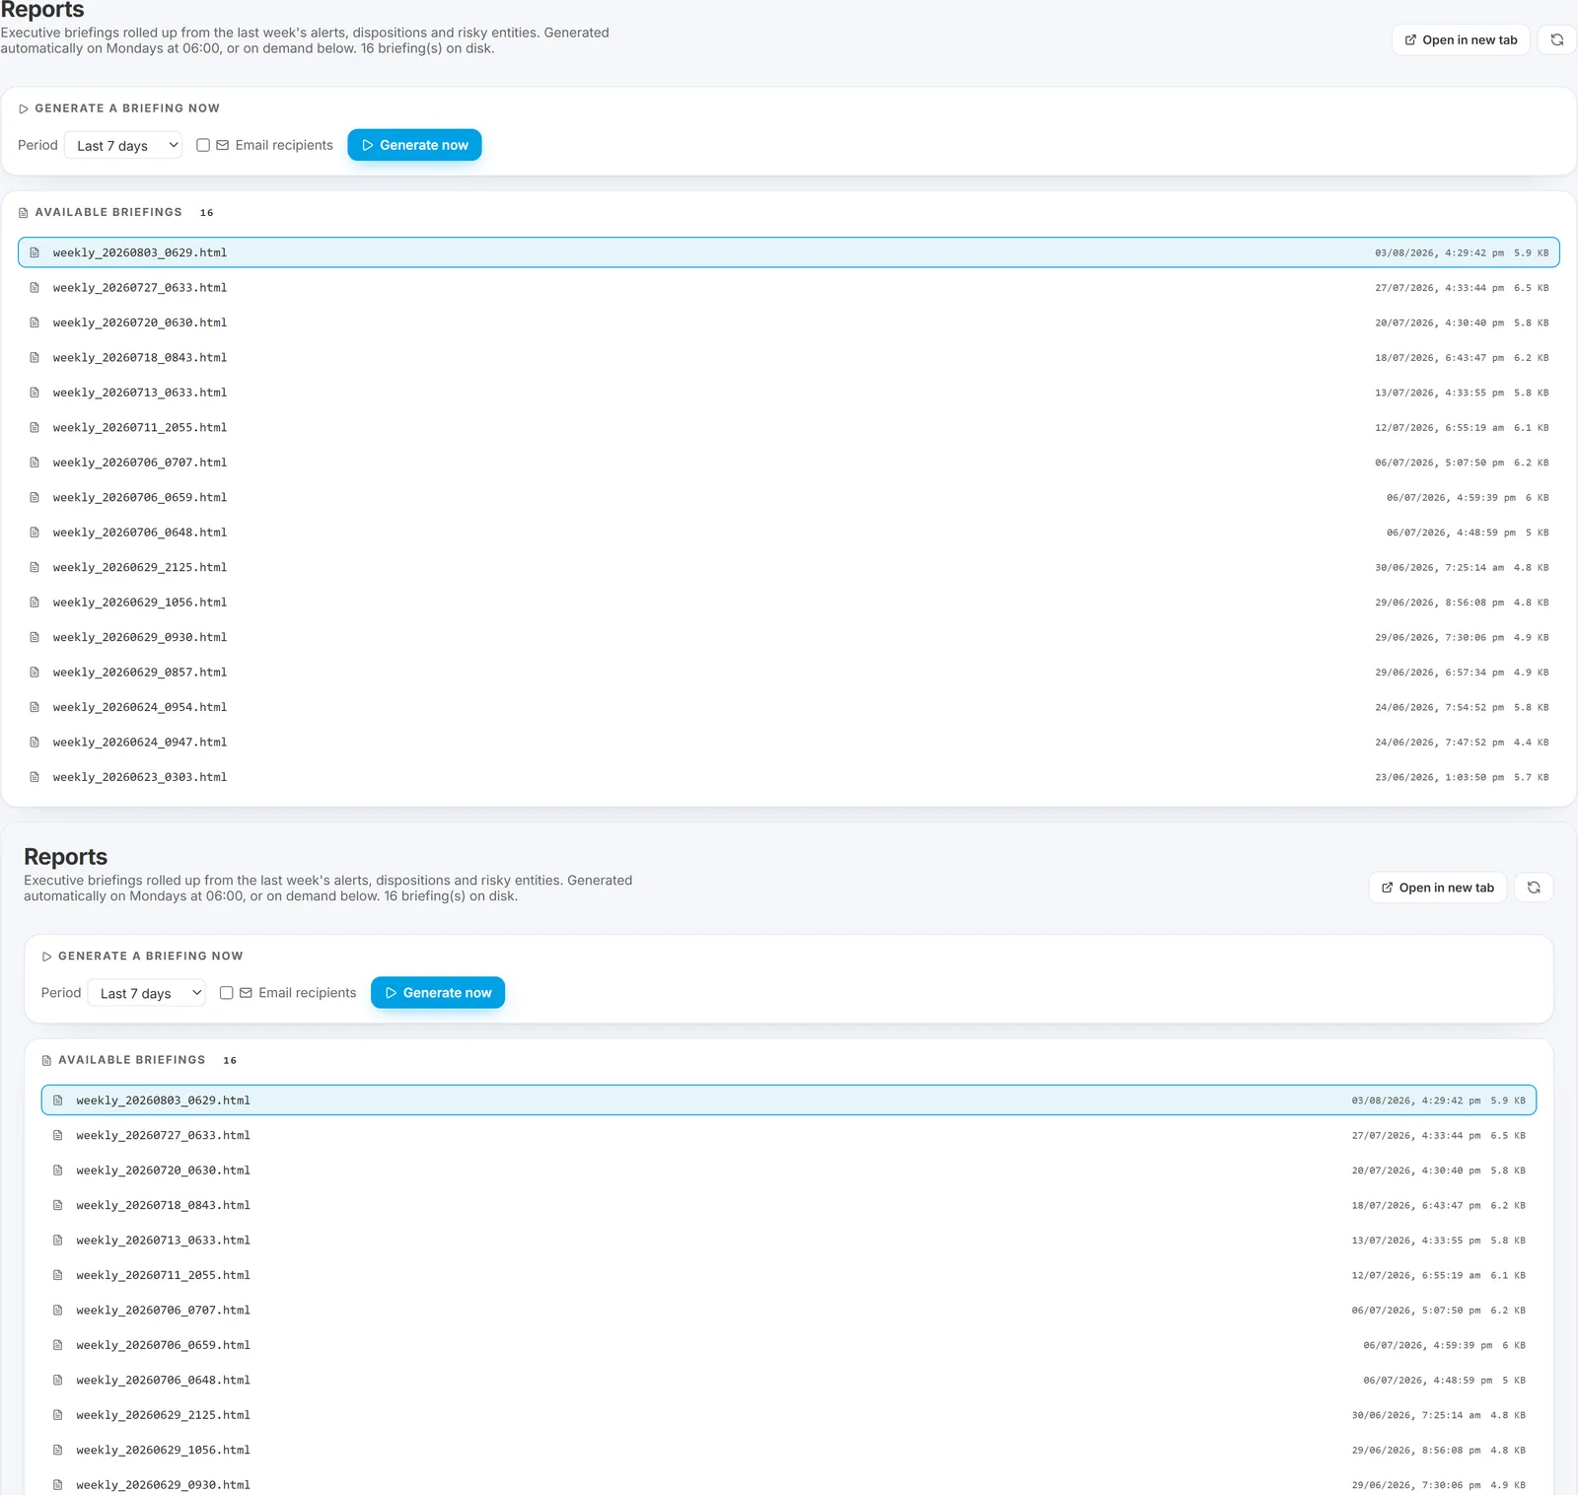Click weekly_20260706_0707.html file icon, upper list

(x=35, y=463)
